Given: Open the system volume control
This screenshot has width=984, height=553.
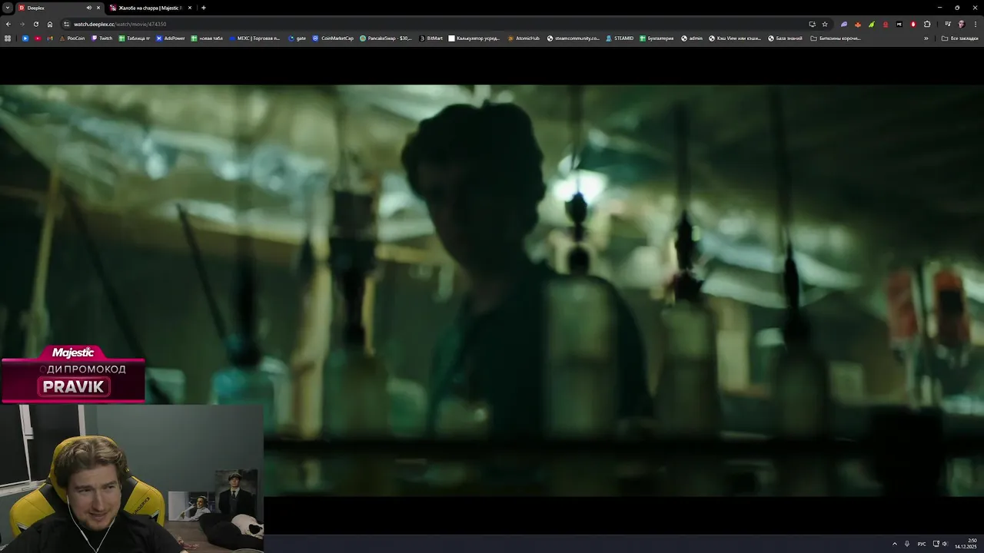Looking at the screenshot, I should coord(946,544).
